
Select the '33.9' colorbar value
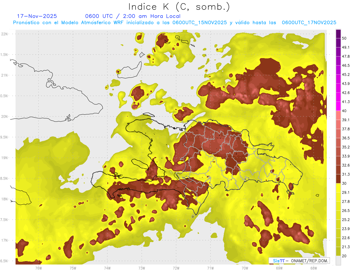pos(346,156)
